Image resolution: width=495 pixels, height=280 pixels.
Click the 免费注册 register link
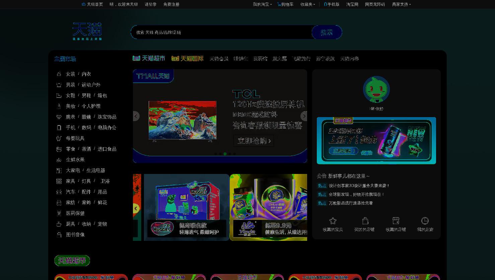171,4
